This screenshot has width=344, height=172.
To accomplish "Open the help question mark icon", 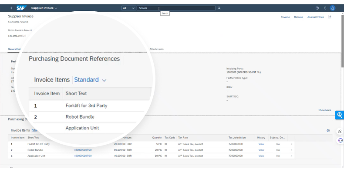I will coord(317,8).
